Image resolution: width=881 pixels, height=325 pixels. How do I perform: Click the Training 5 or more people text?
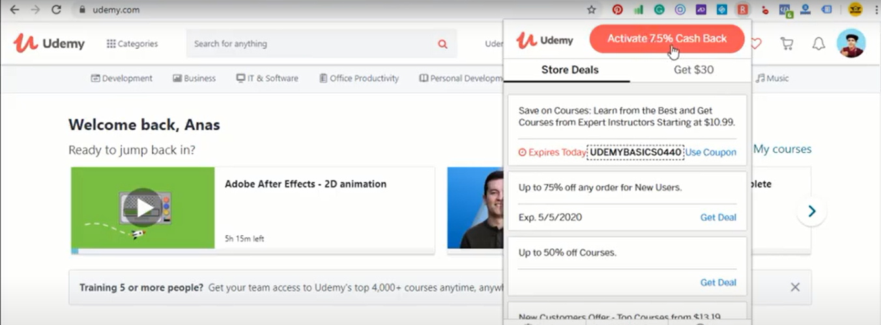(x=141, y=287)
